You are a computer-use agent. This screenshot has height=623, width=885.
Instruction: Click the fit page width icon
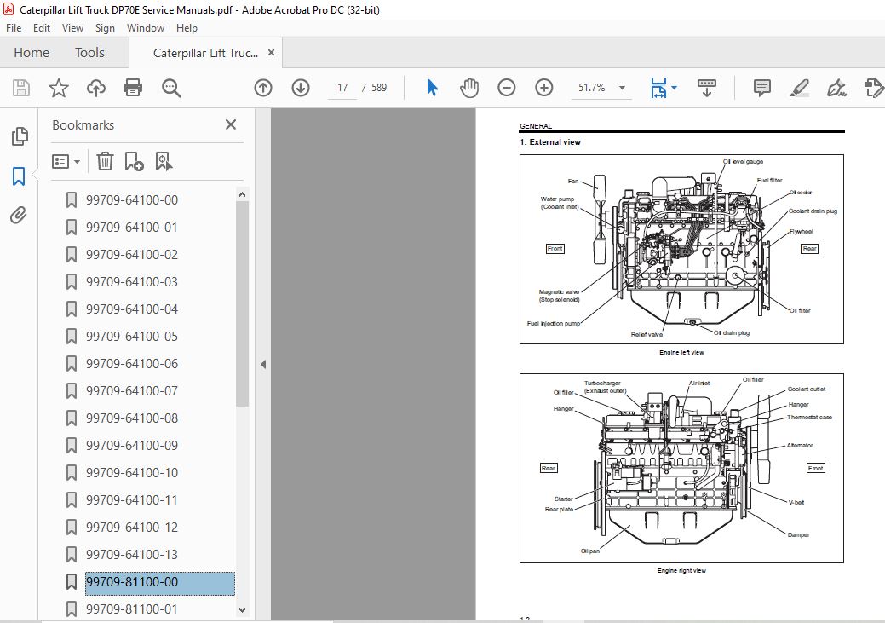click(x=658, y=88)
